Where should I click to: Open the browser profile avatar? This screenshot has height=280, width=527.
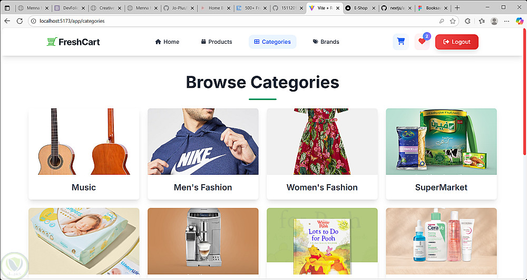(494, 21)
